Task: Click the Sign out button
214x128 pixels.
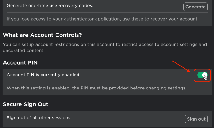Action: click(196, 119)
